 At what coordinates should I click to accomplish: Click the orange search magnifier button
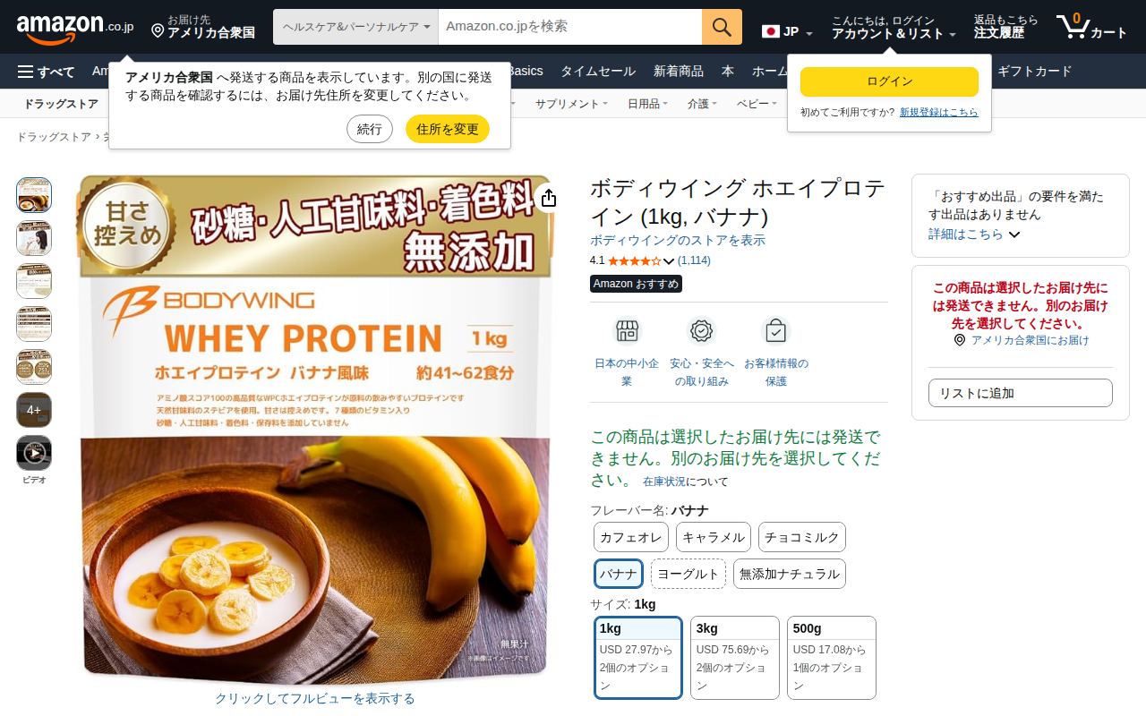click(x=722, y=27)
